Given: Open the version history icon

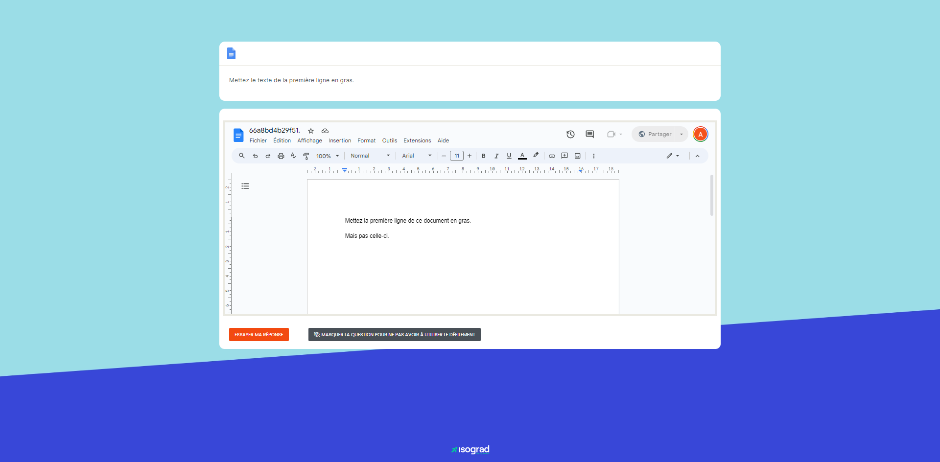Looking at the screenshot, I should 570,134.
